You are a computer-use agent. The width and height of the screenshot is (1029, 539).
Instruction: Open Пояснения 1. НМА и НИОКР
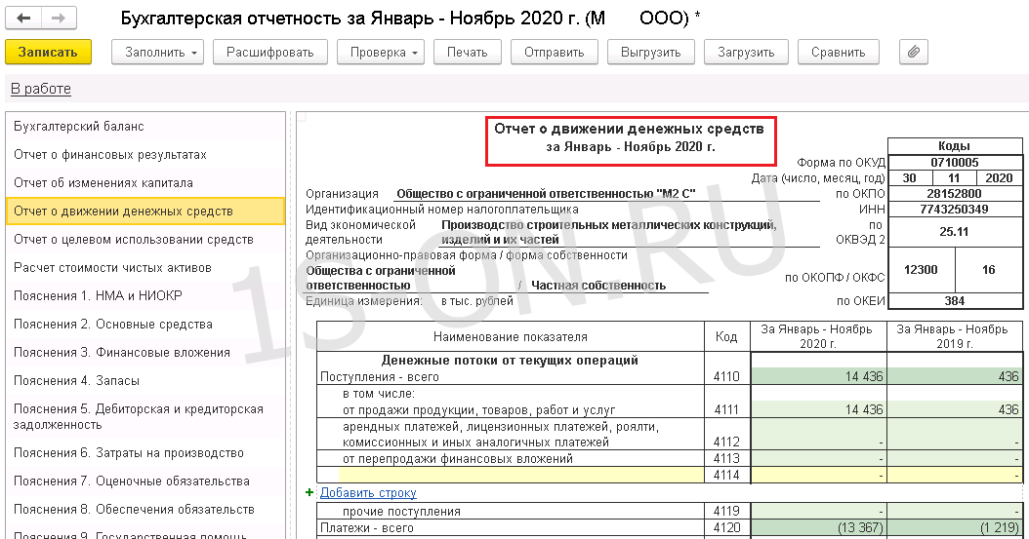pyautogui.click(x=145, y=295)
